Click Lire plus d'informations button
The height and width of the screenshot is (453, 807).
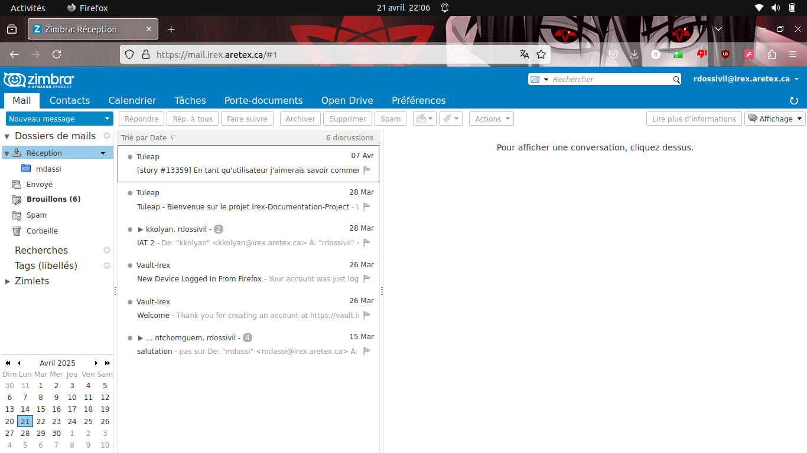pyautogui.click(x=694, y=119)
